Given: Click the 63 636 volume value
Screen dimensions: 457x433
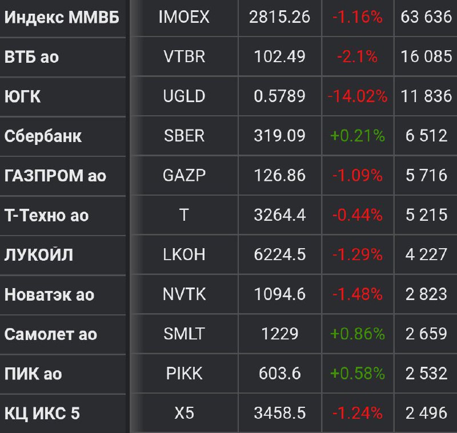Looking at the screenshot, I should (426, 17).
